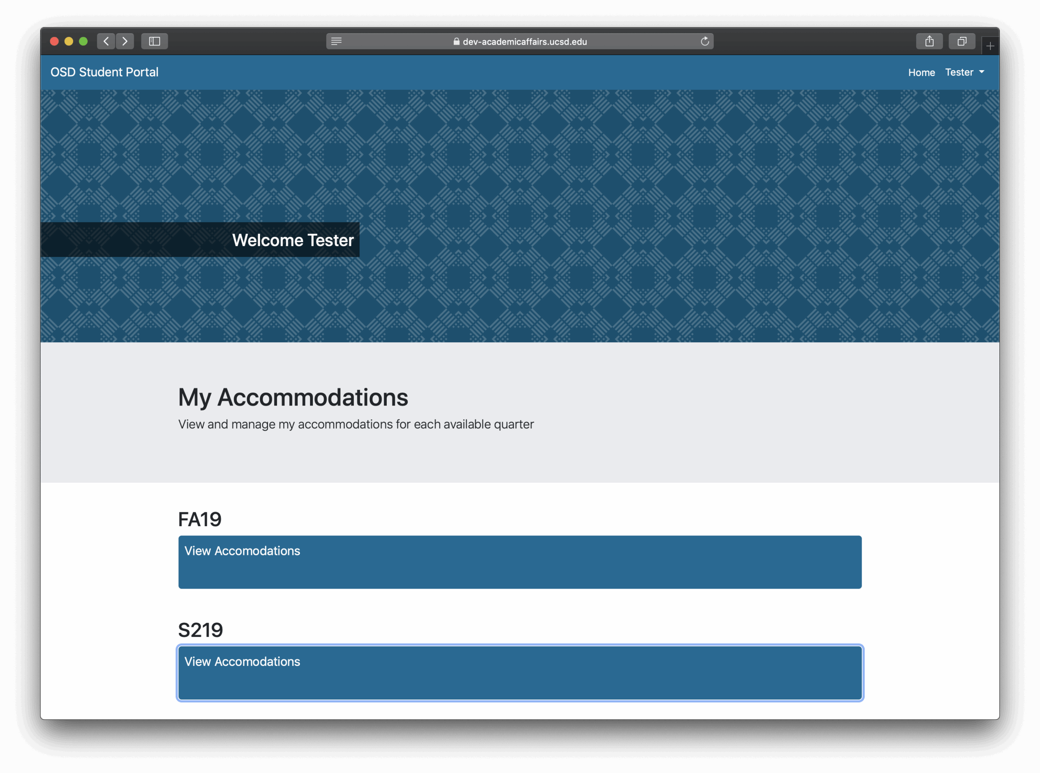The width and height of the screenshot is (1040, 773).
Task: Click the dev-academicaffairs.ucsd.edu address field
Action: [x=524, y=41]
